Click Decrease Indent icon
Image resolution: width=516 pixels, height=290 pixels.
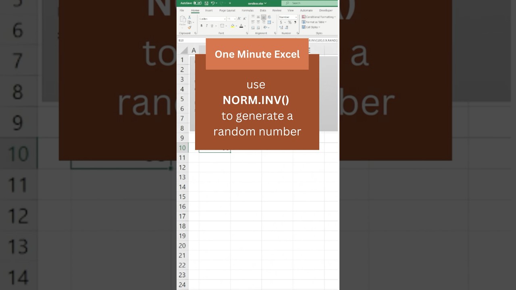tap(253, 27)
